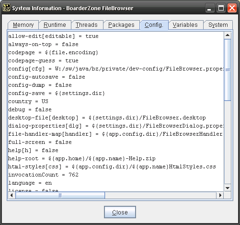Click the horizontal scrollbar thumb
The image size is (240, 225).
point(60,195)
